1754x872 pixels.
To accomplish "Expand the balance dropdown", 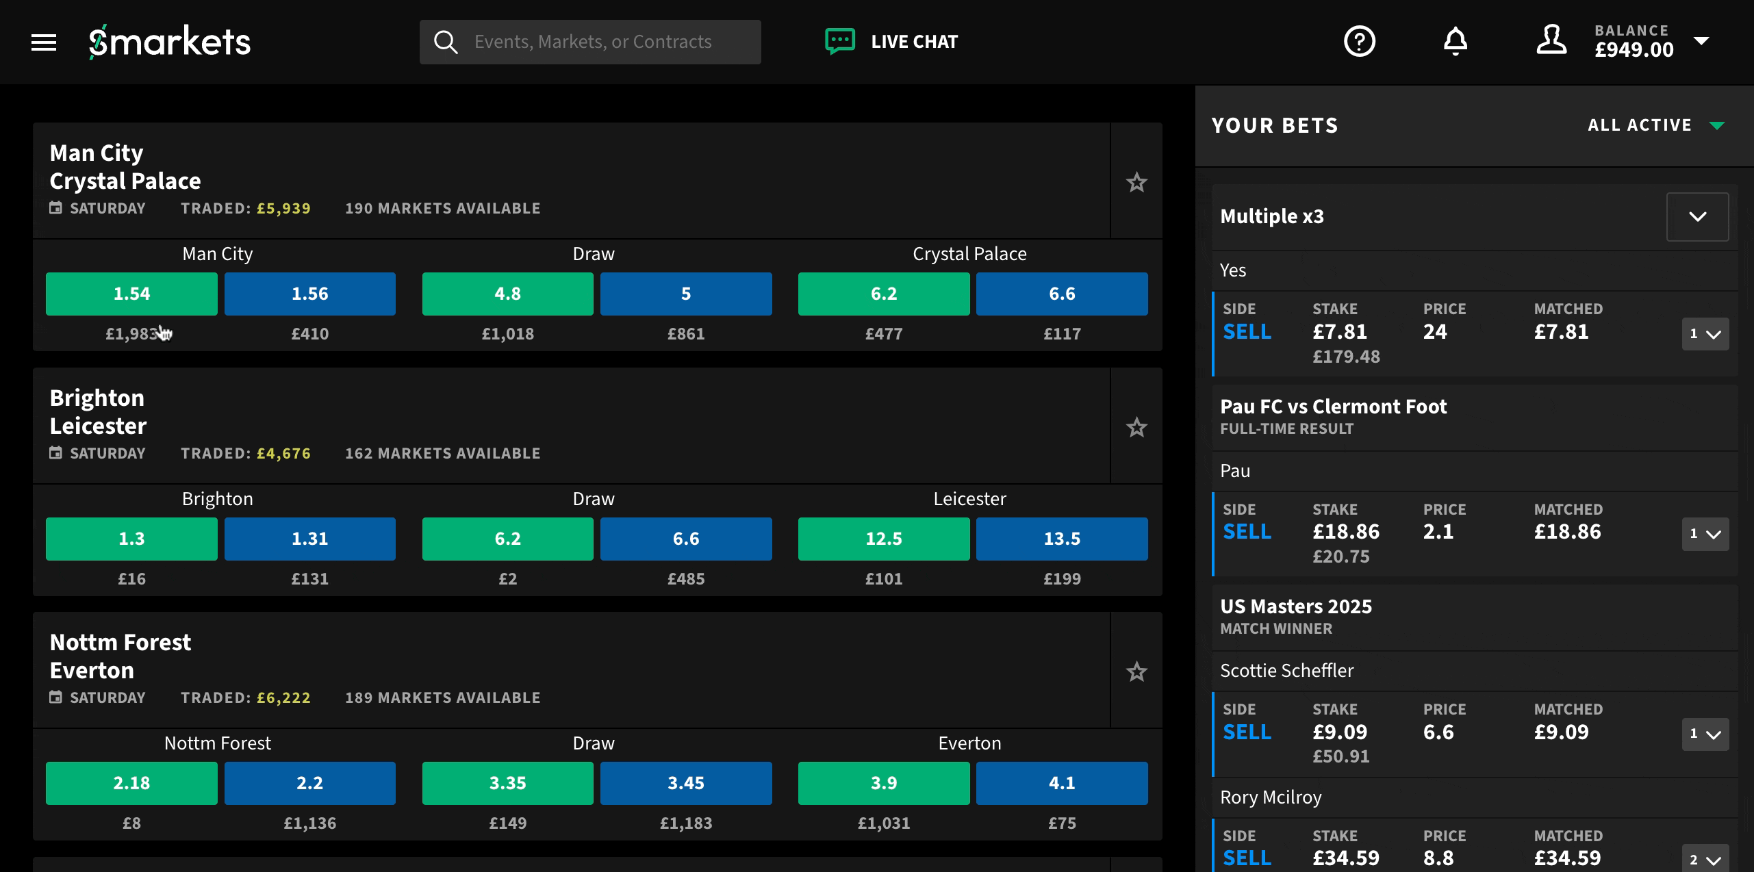I will (1701, 42).
